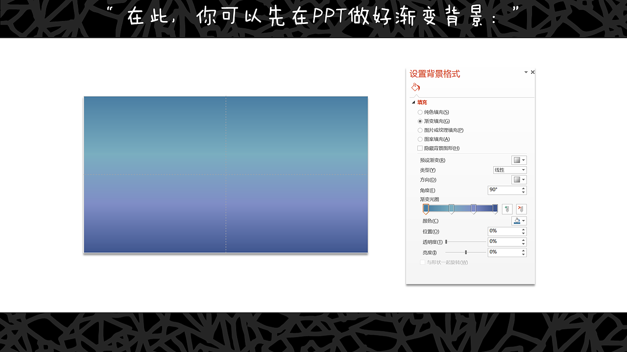This screenshot has width=627, height=352.
Task: Enable hide background graphics (隐藏背景图形)
Action: point(420,148)
